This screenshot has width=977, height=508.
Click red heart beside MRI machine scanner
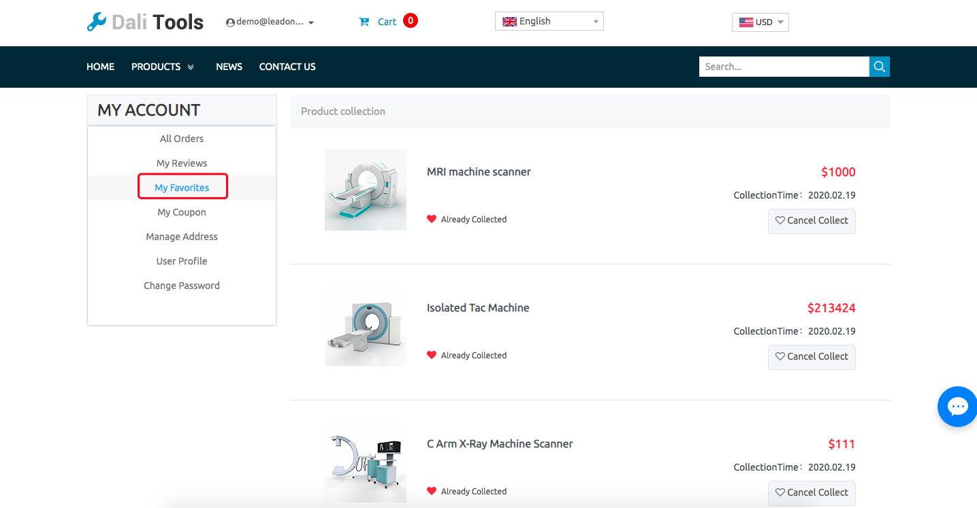pos(431,219)
